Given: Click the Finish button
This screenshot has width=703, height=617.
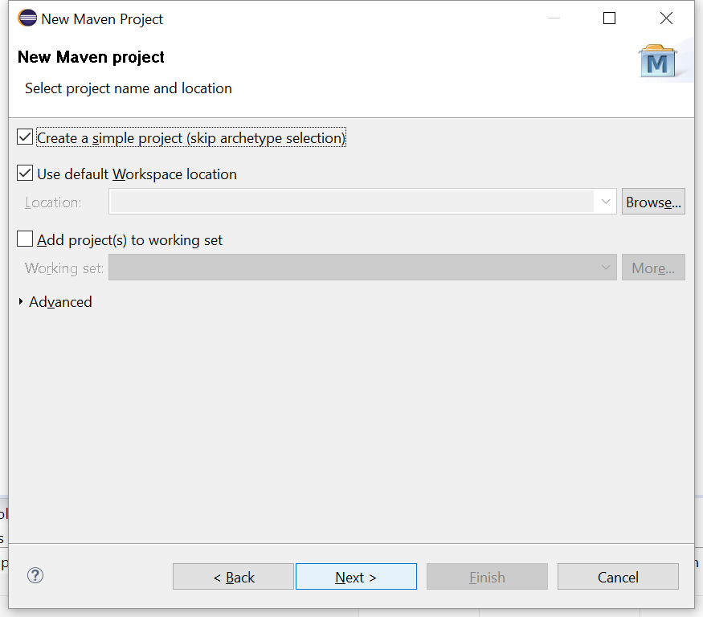Looking at the screenshot, I should pos(487,577).
